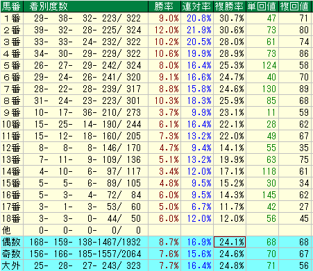Click 複回値 86 in the 4番 row

click(295, 53)
